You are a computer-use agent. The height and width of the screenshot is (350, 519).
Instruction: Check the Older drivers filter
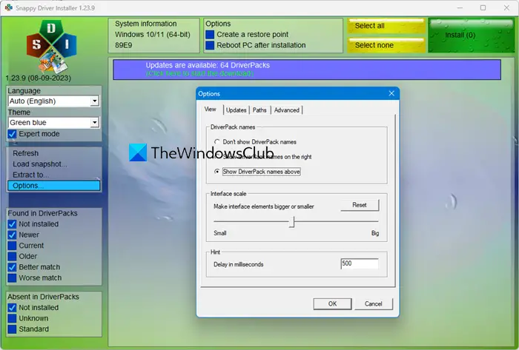(12, 256)
